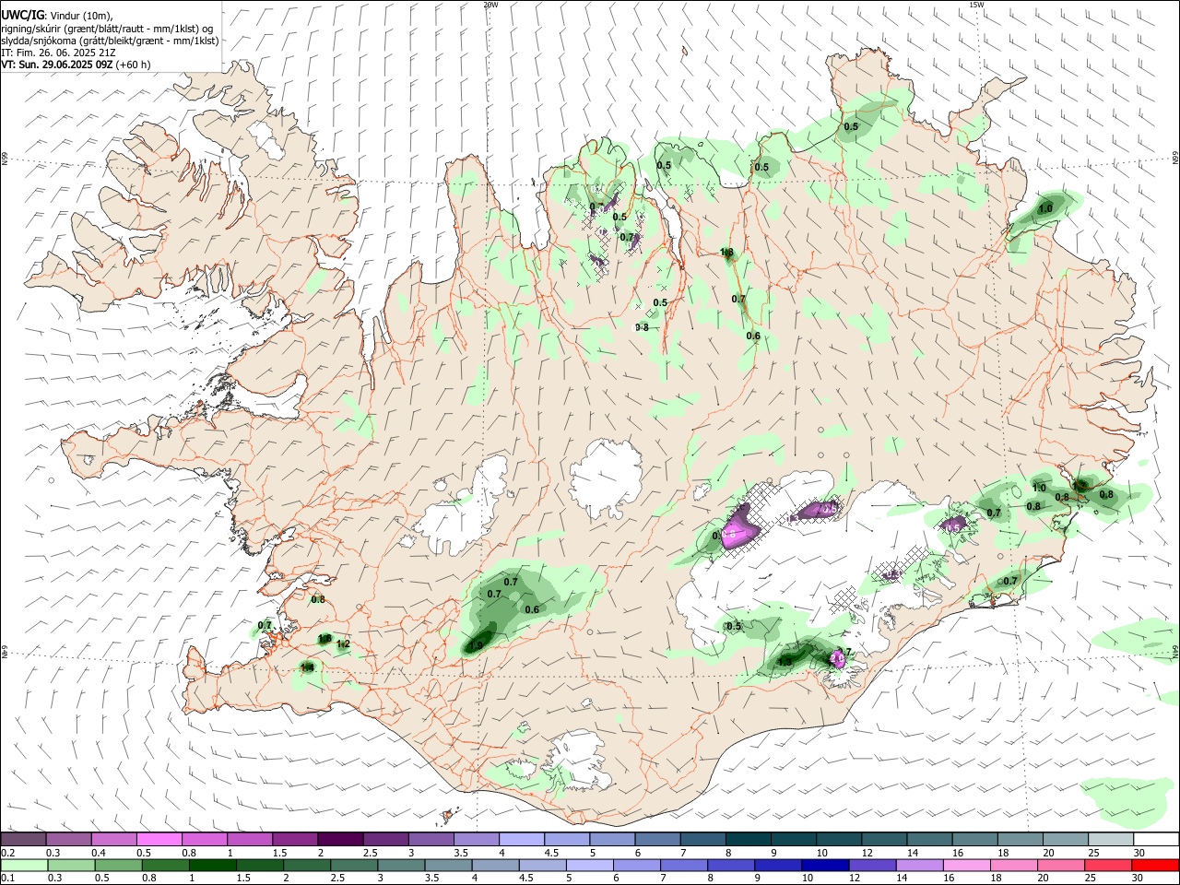Pick the orchid 0.4 snow legend swatch

tap(113, 839)
